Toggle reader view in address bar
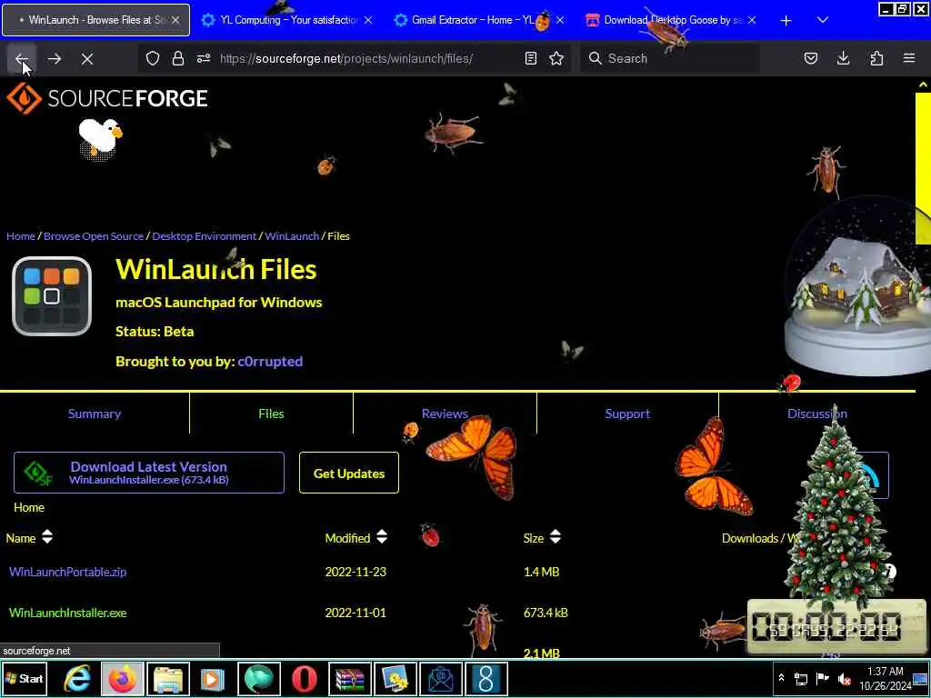 click(x=531, y=58)
